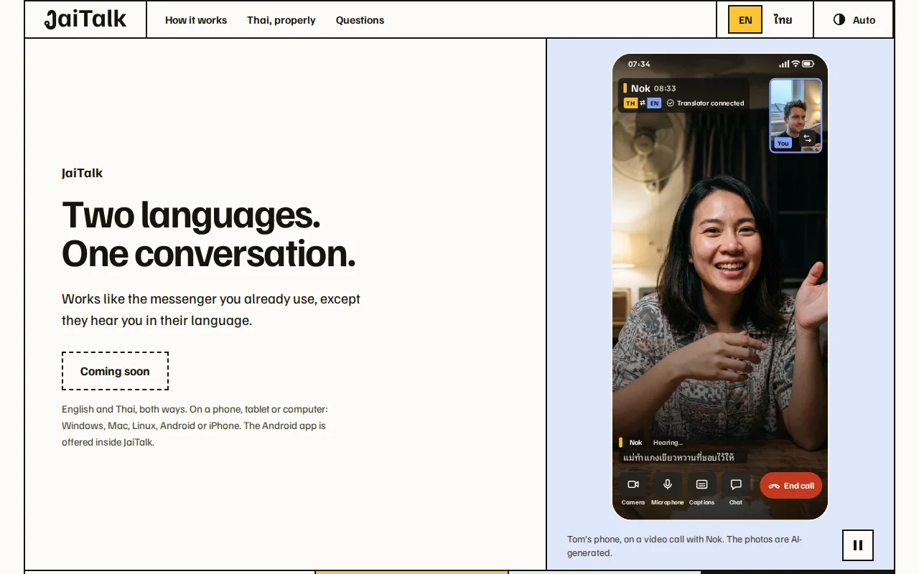Toggle the Captions icon on the phone
919x574 pixels.
(702, 485)
